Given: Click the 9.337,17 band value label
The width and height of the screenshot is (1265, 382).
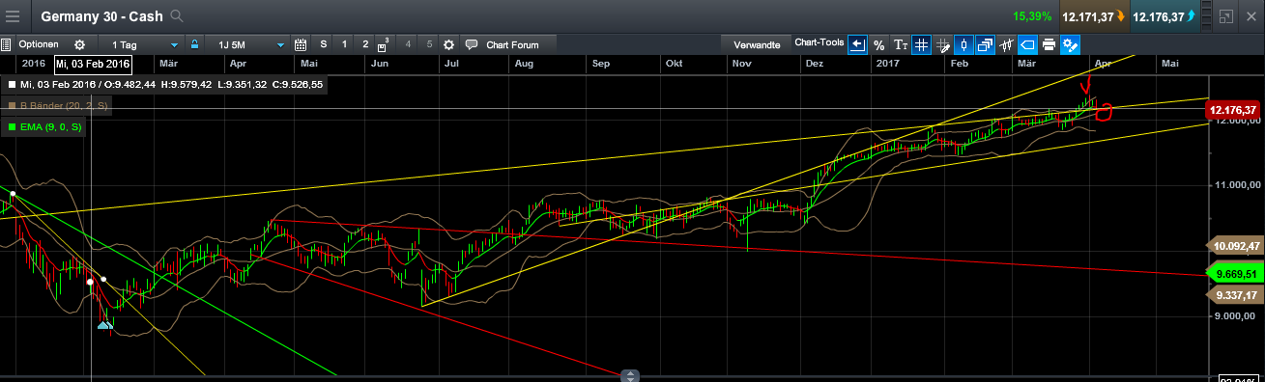Looking at the screenshot, I should click(1234, 295).
